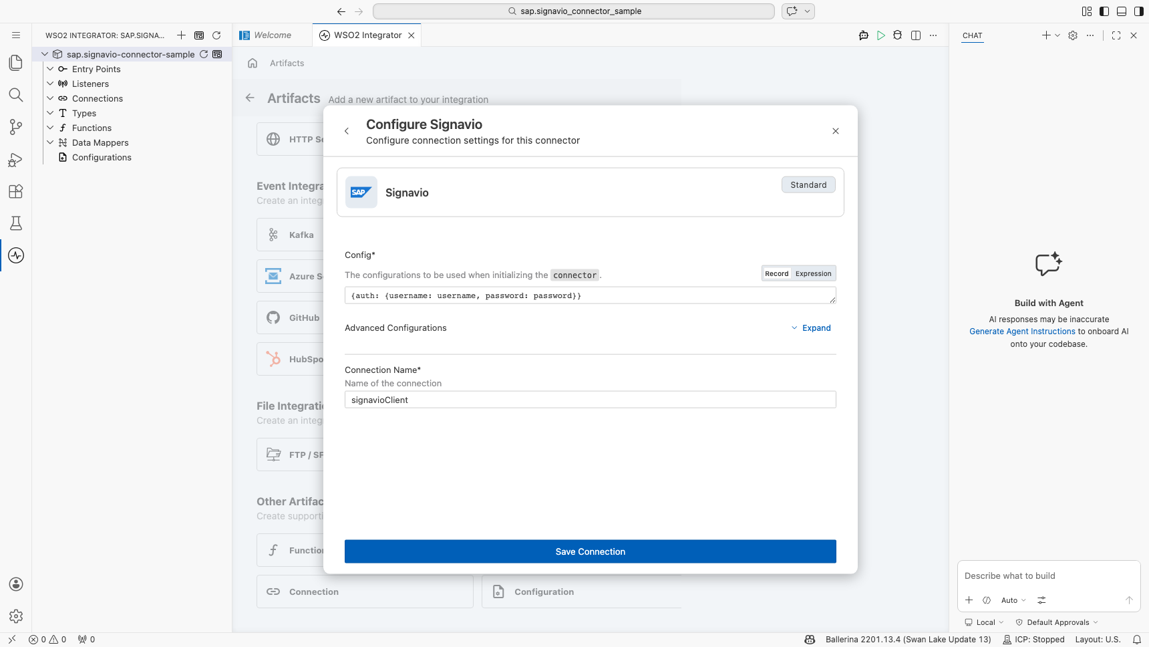This screenshot has height=647, width=1149.
Task: Go back in Configure Signavio dialog
Action: point(347,131)
